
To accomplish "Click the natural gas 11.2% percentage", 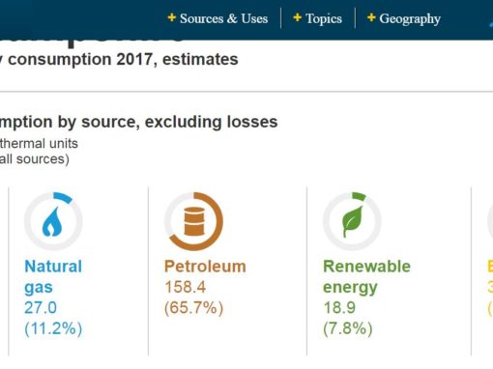I will tap(53, 328).
